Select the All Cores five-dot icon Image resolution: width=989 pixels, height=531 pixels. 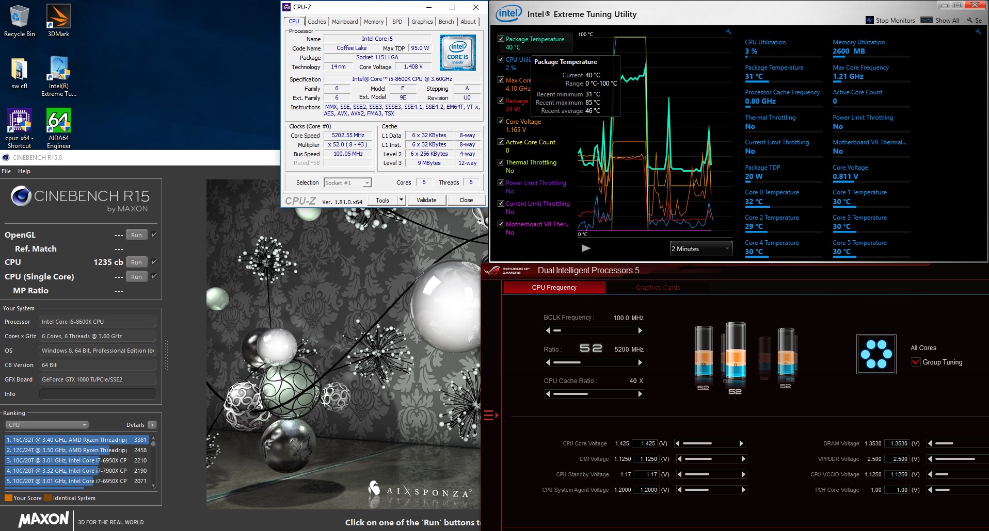(x=875, y=354)
